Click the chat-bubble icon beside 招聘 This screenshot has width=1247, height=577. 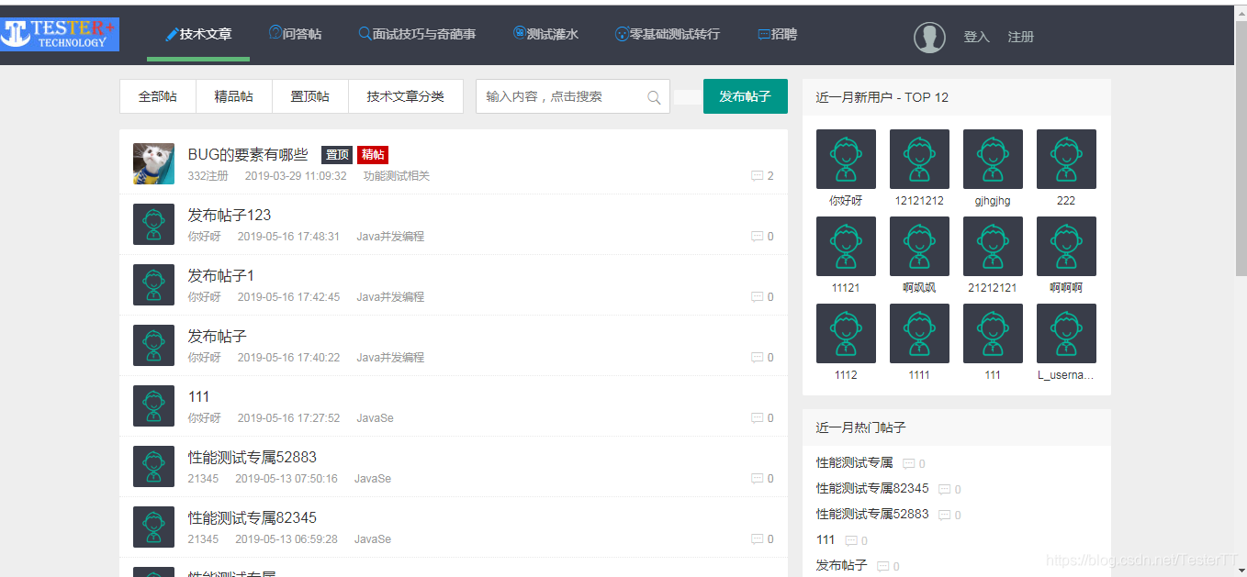coord(763,34)
